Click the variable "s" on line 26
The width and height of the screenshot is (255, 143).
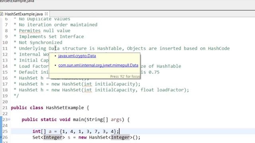tap(69, 137)
